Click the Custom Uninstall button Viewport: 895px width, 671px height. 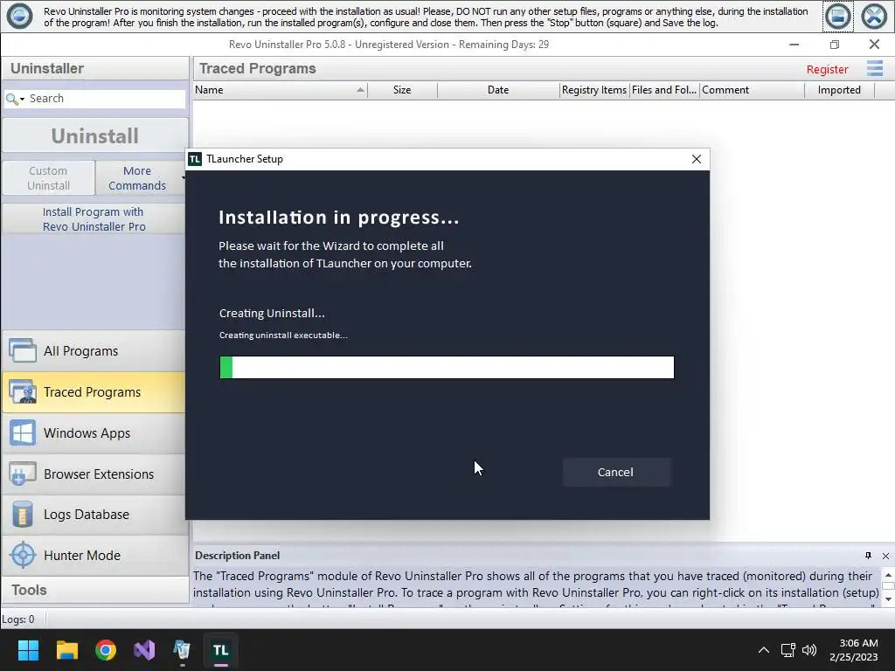[49, 178]
